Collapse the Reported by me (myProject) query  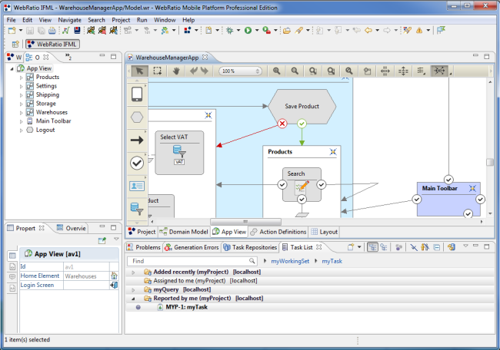133,299
